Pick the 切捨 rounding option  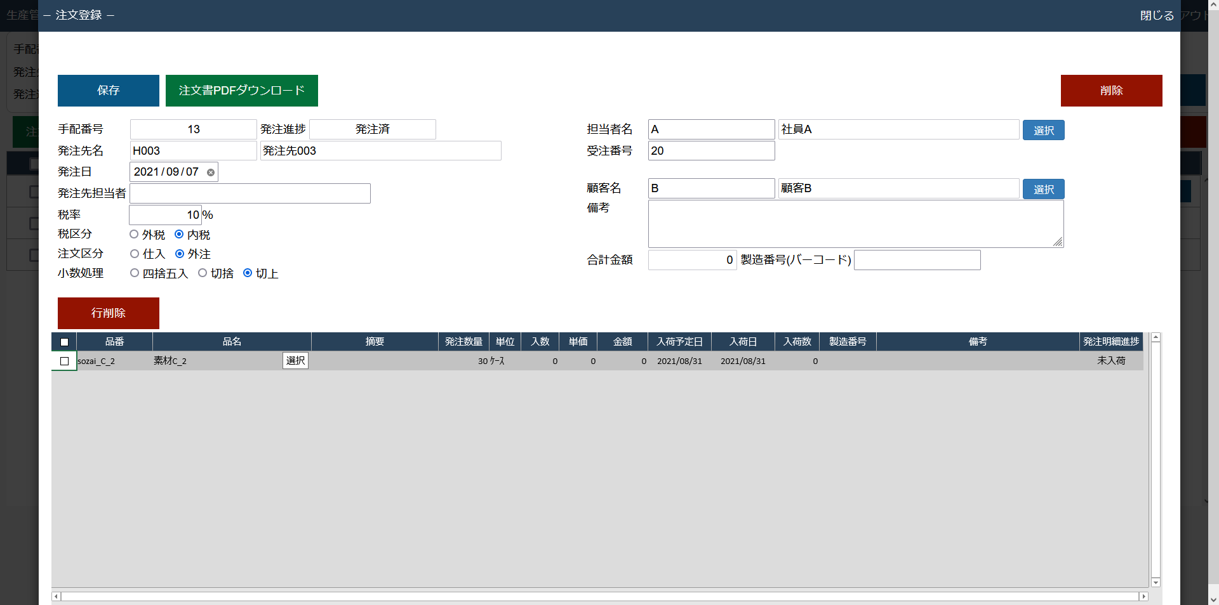203,273
